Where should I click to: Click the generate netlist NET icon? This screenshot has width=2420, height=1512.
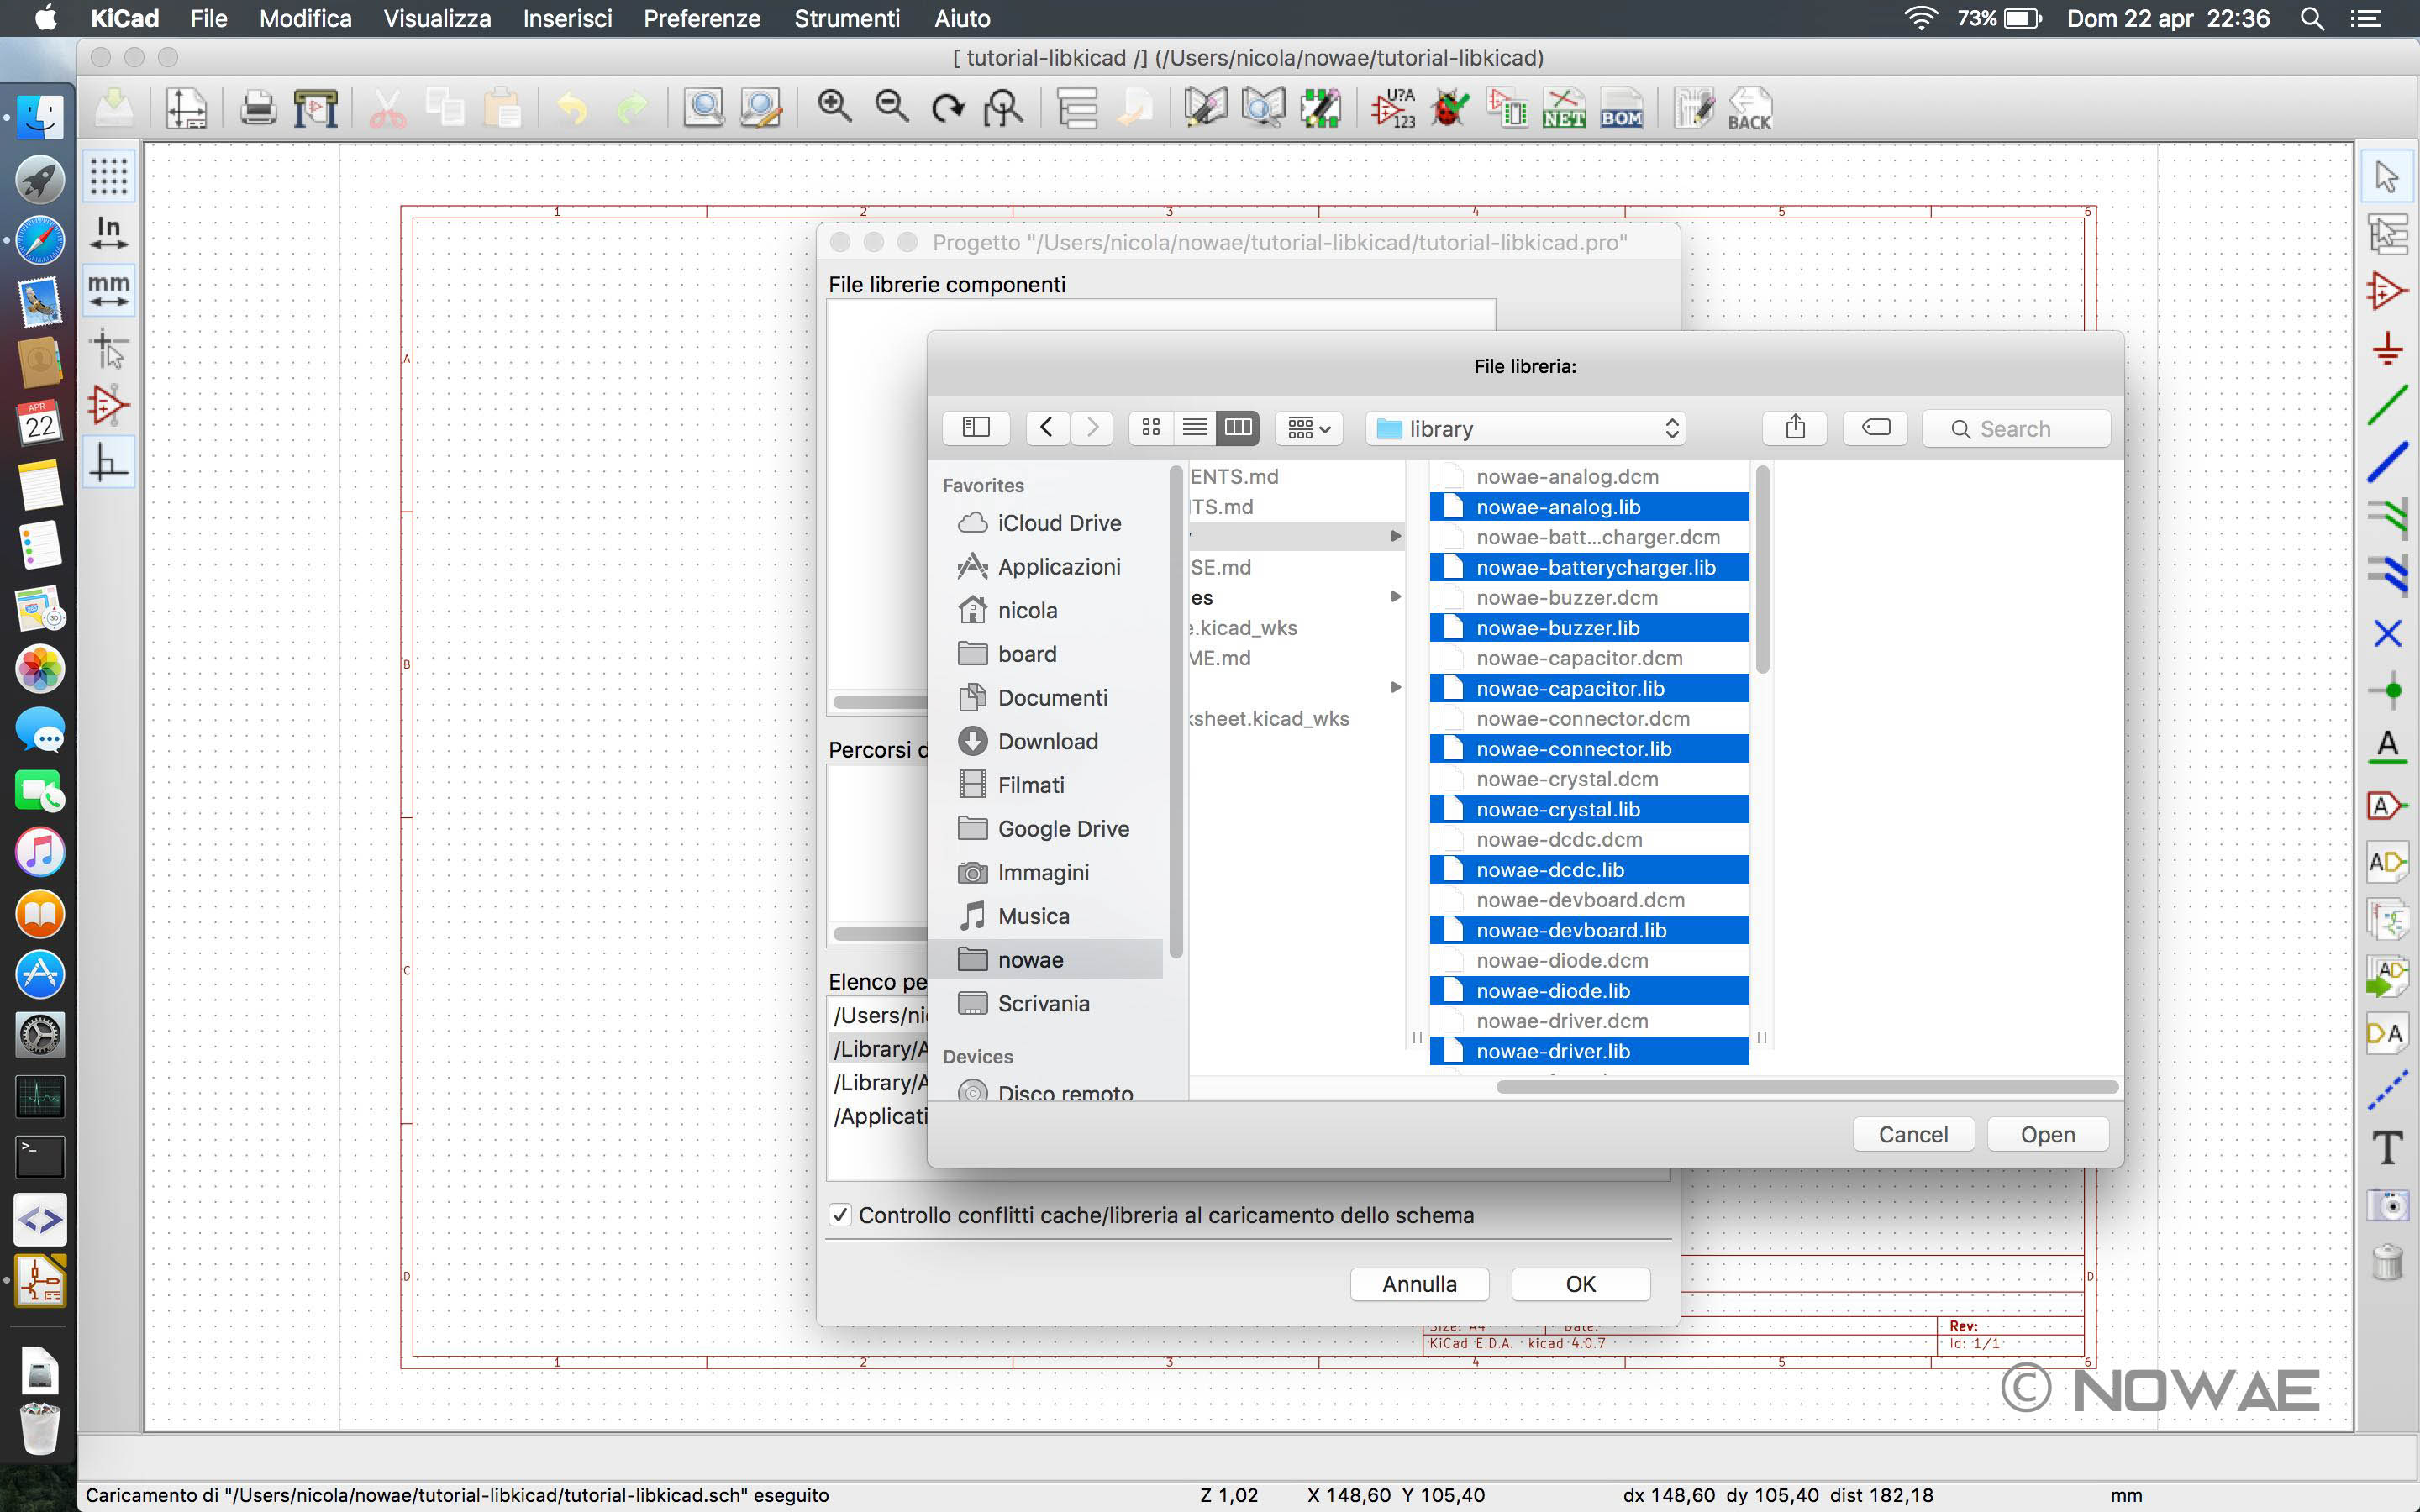tap(1564, 107)
